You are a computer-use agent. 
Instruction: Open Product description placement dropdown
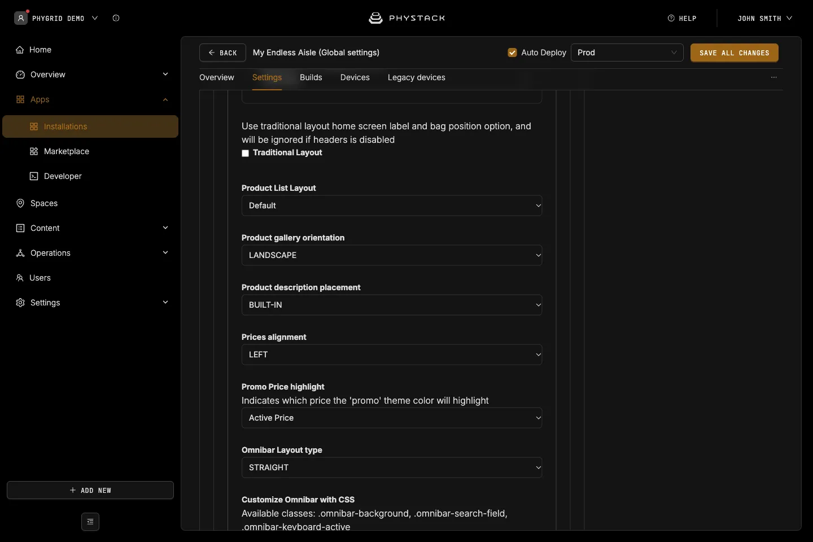[x=392, y=305]
